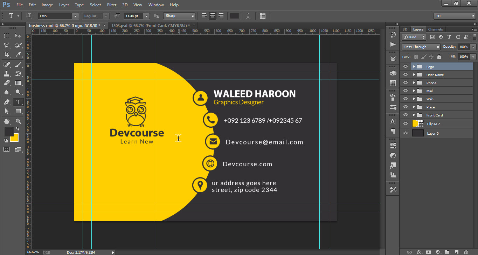Hide the Place group
The image size is (478, 255).
[x=406, y=107]
